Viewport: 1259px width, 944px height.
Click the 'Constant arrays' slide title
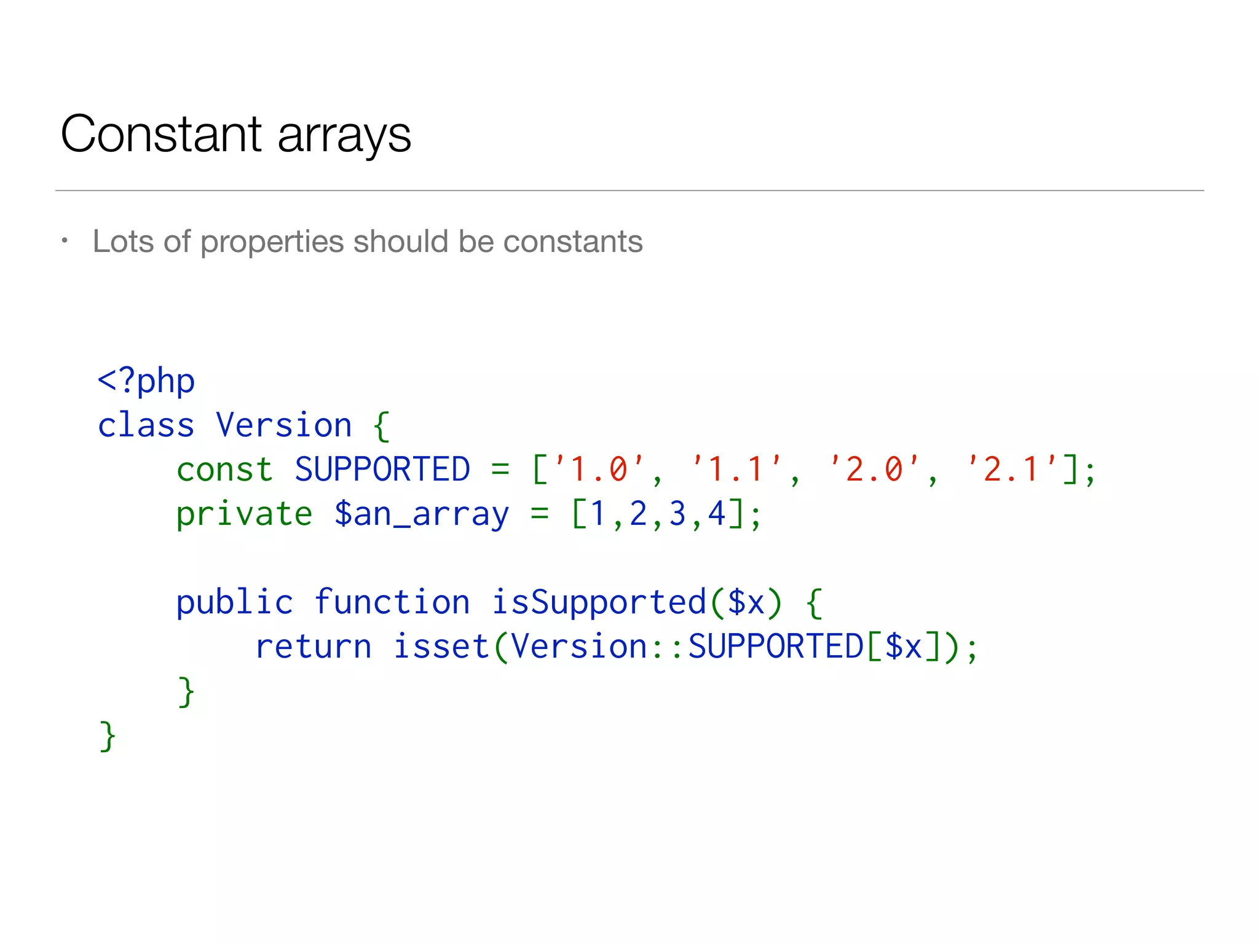click(x=236, y=135)
